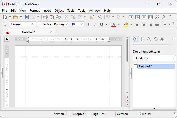Screen dimensions: 177x118
Task: Copy selection with the Copy icon
Action: pyautogui.click(x=73, y=17)
